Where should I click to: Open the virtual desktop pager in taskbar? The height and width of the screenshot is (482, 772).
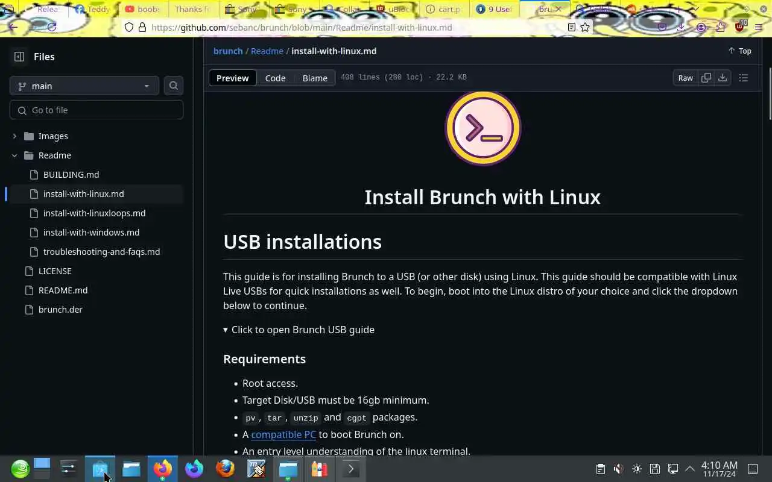[x=42, y=469]
